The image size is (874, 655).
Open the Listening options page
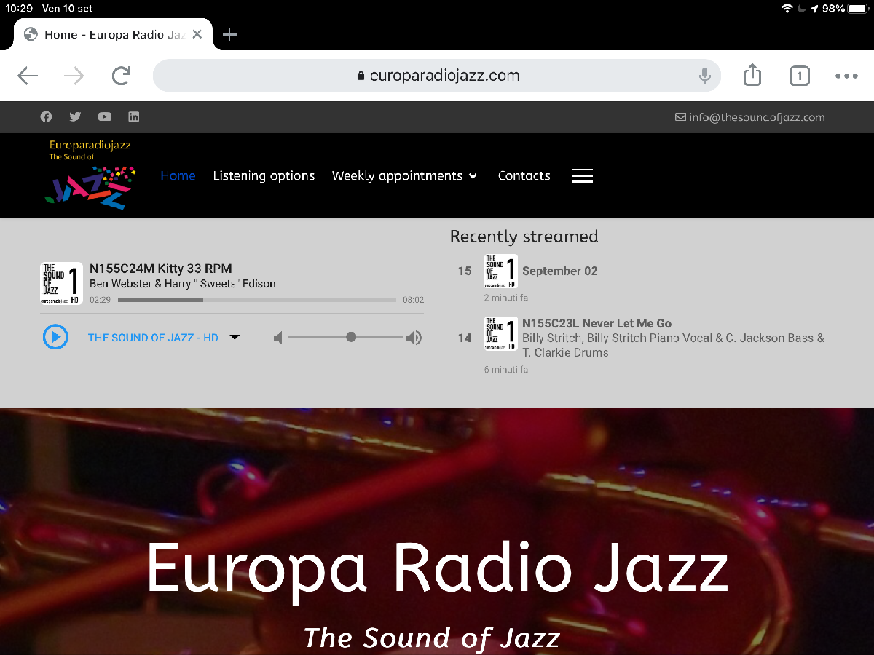(264, 175)
